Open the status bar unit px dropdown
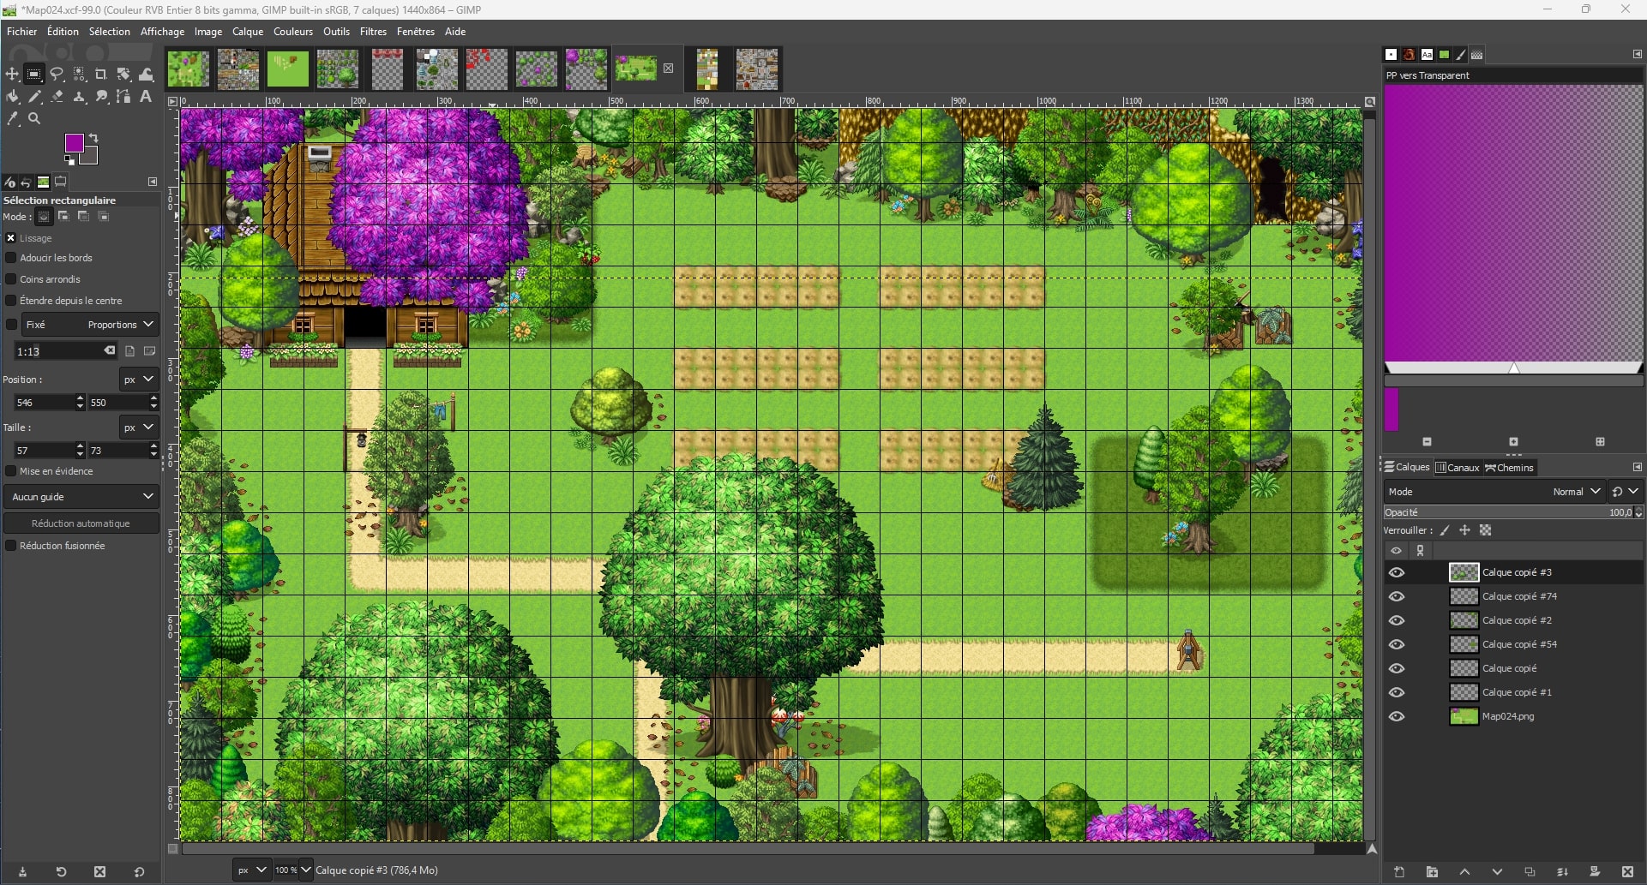The width and height of the screenshot is (1647, 885). [250, 870]
